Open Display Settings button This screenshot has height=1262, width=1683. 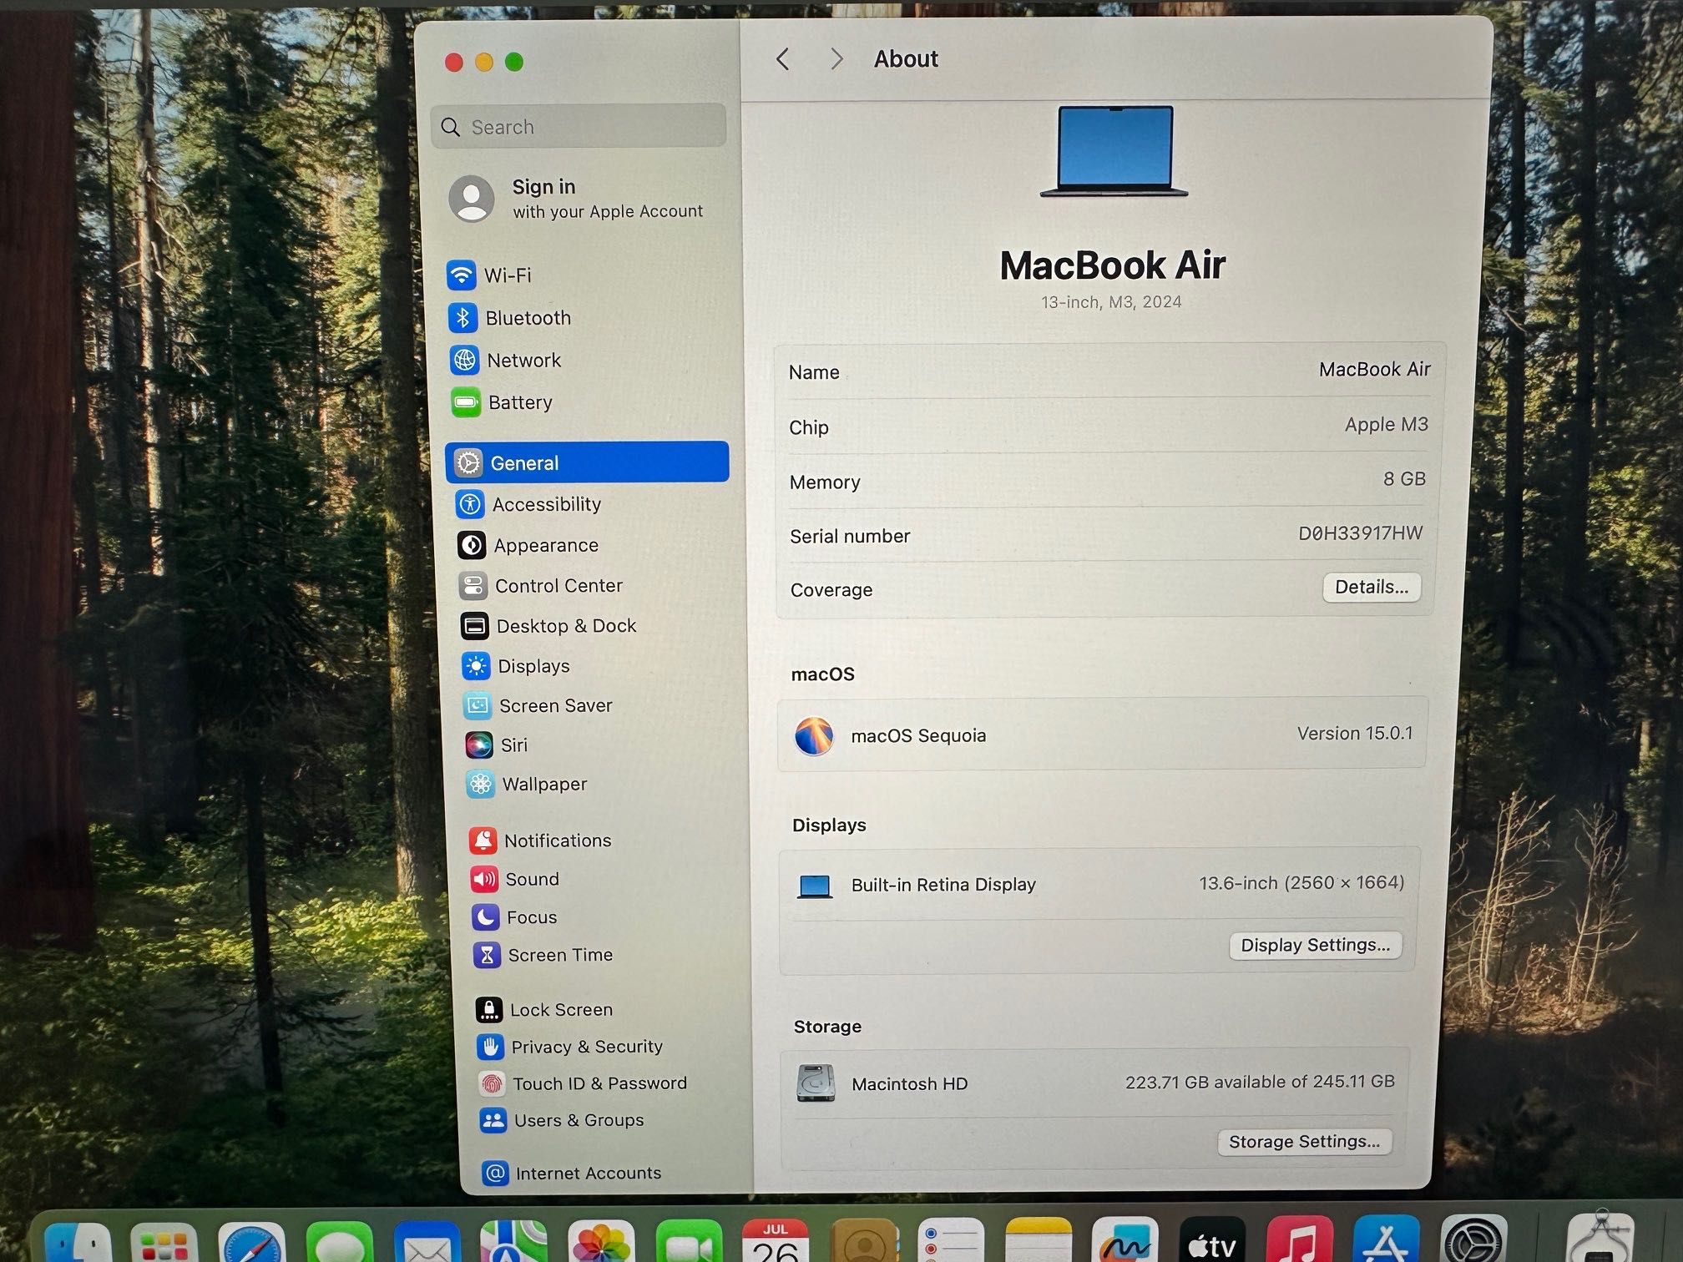pyautogui.click(x=1315, y=945)
